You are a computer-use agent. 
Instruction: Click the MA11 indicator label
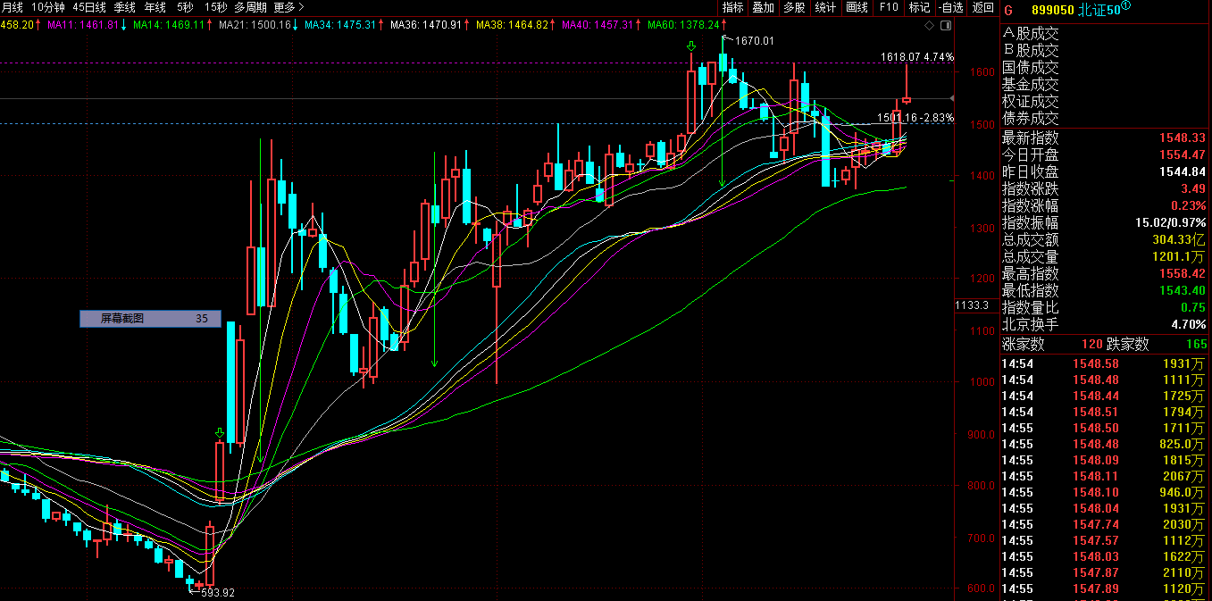click(83, 24)
